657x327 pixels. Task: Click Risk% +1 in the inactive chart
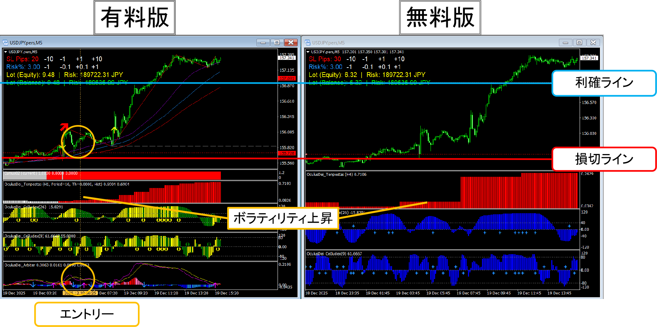pos(398,67)
